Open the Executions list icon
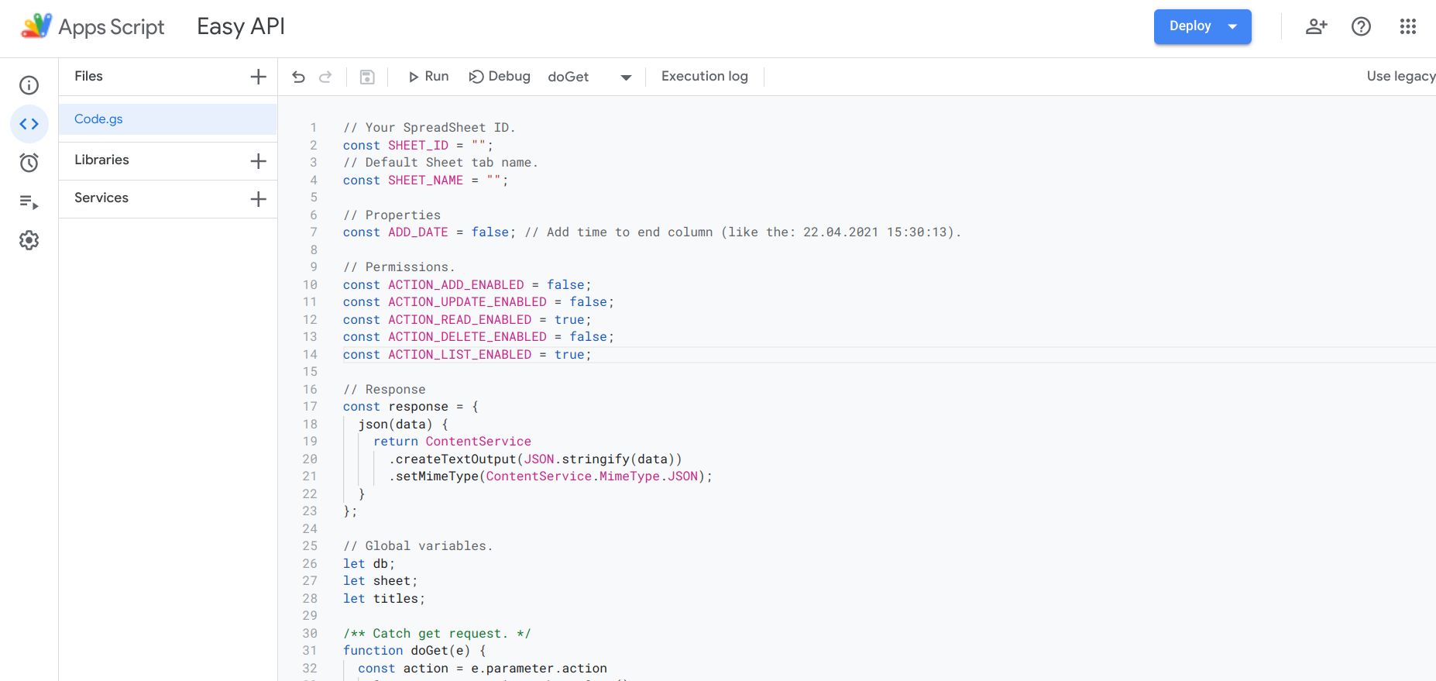 (29, 202)
